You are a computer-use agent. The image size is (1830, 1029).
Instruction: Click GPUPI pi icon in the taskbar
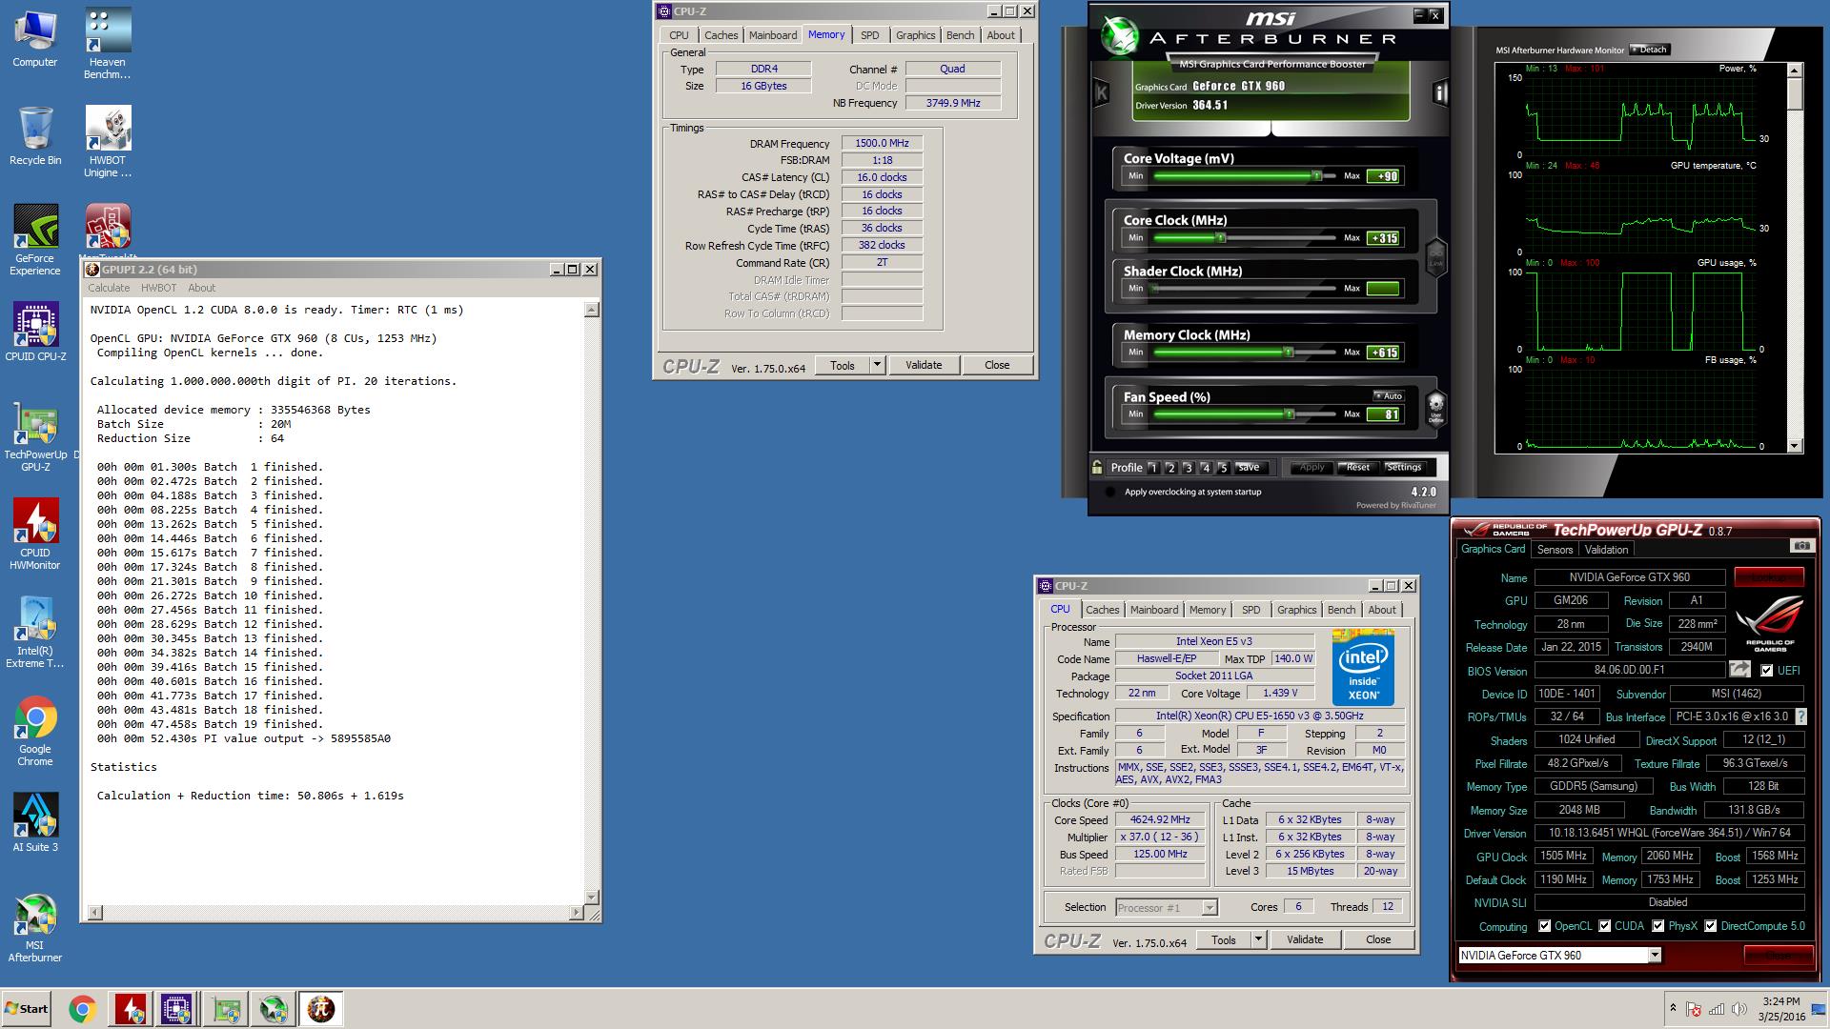point(320,1009)
